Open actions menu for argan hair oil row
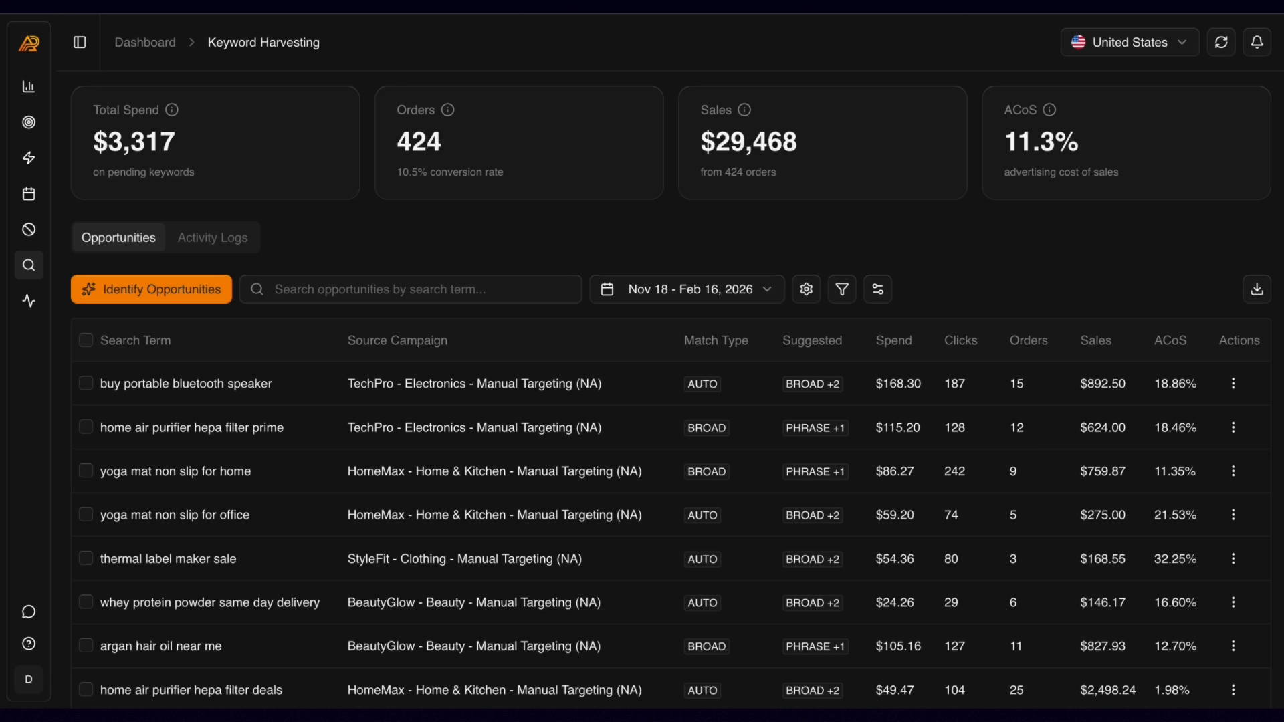The width and height of the screenshot is (1284, 722). click(x=1233, y=646)
